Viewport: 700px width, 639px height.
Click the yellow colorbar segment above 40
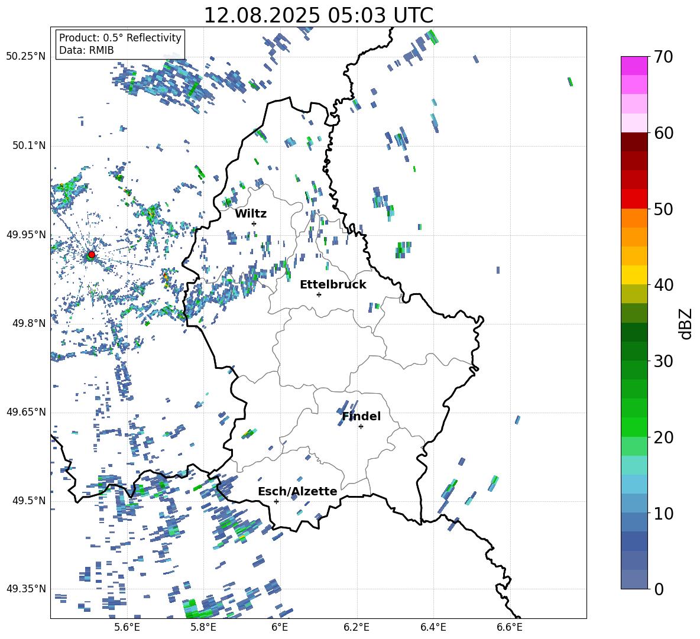click(634, 275)
